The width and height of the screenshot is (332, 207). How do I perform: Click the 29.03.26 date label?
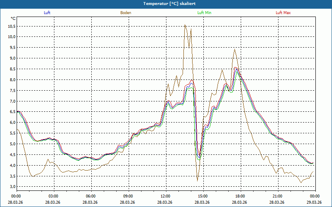coord(315,202)
